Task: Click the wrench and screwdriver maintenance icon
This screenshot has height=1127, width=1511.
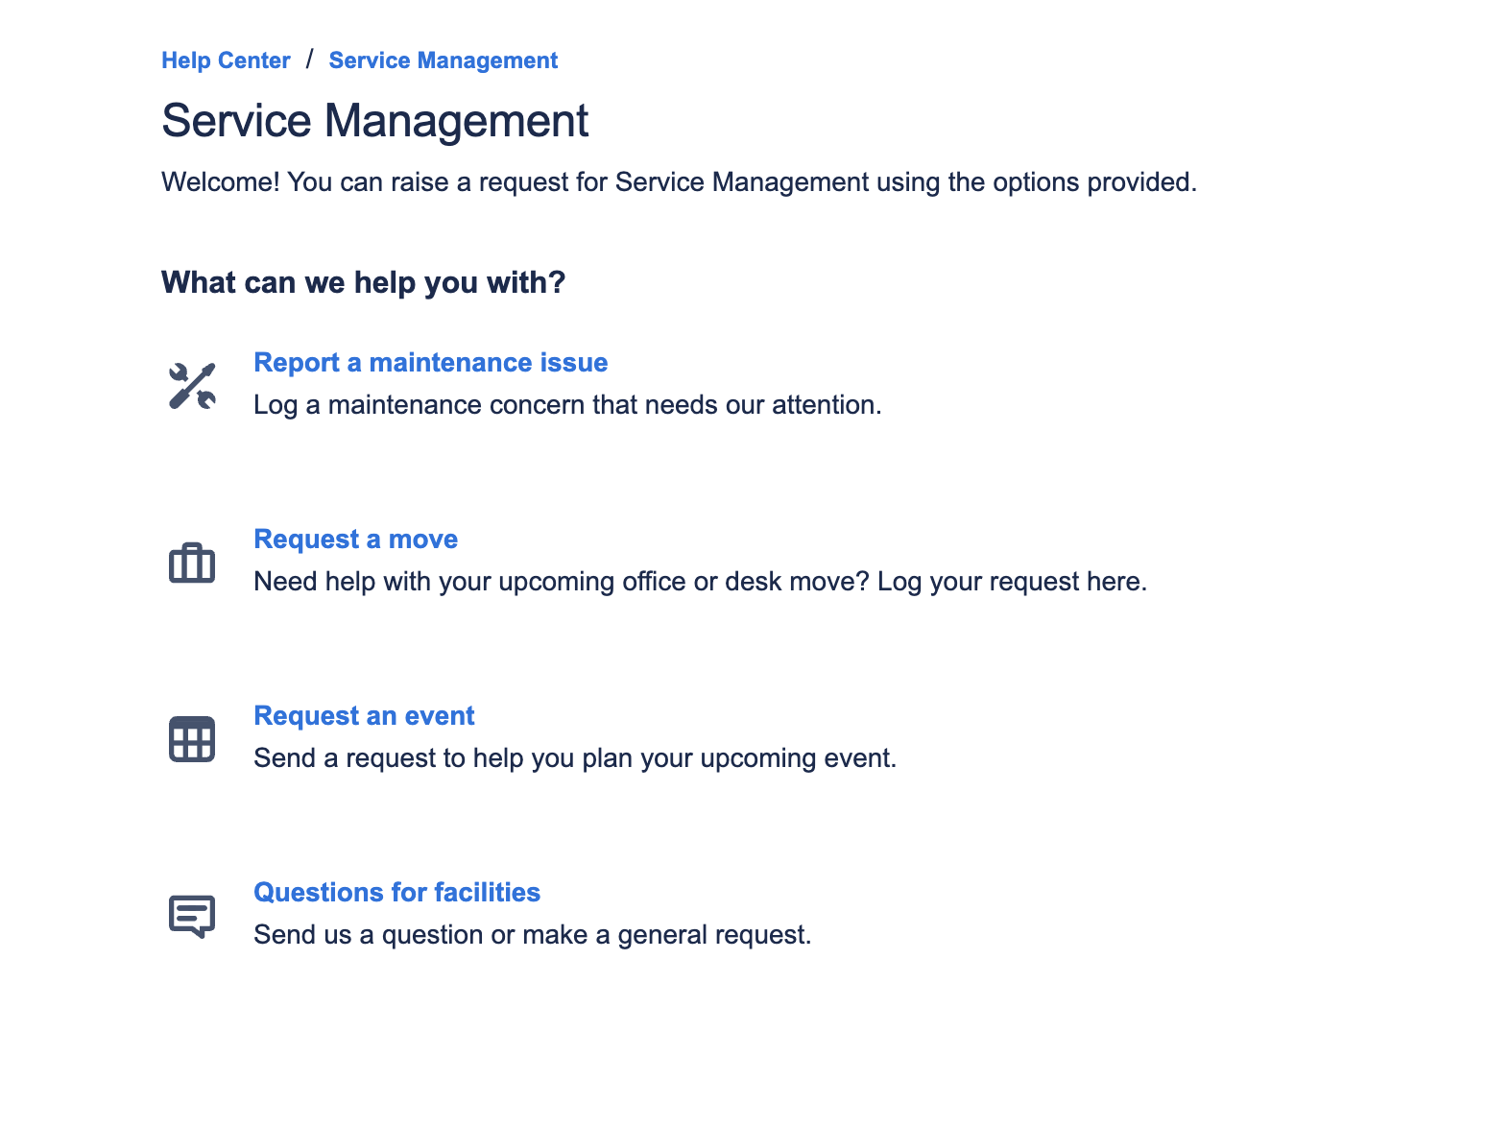Action: pyautogui.click(x=192, y=386)
